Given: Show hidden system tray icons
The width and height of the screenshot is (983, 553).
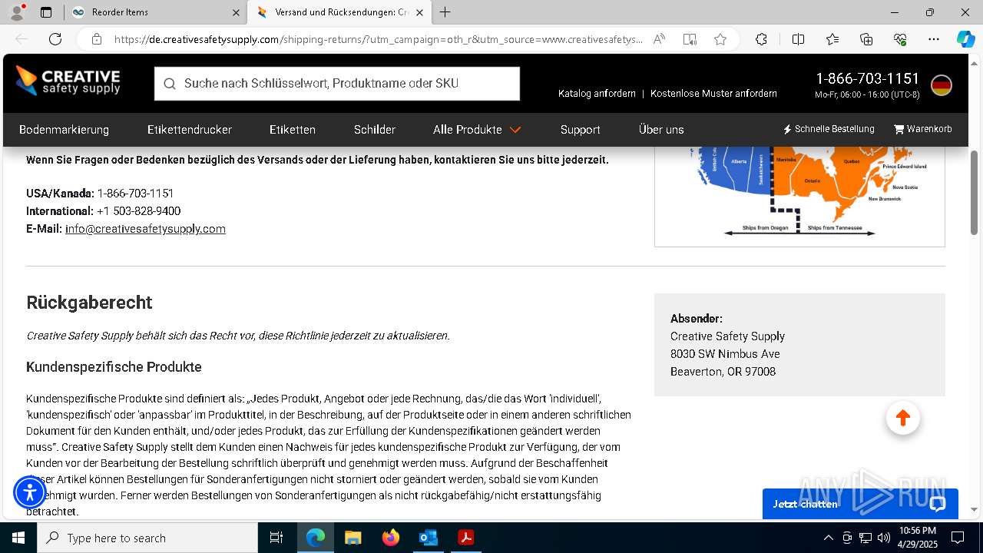Looking at the screenshot, I should pos(828,538).
